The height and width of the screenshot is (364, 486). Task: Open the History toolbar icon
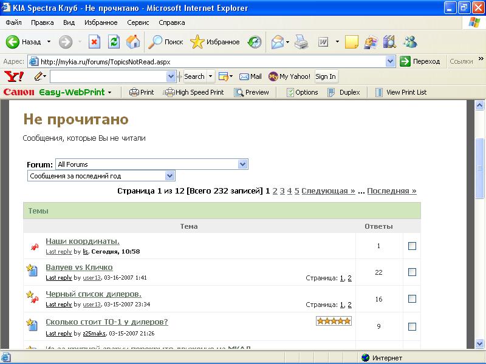click(x=255, y=42)
